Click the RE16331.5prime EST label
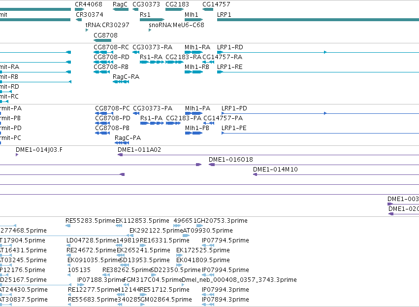The width and height of the screenshot is (419, 307). point(164,240)
